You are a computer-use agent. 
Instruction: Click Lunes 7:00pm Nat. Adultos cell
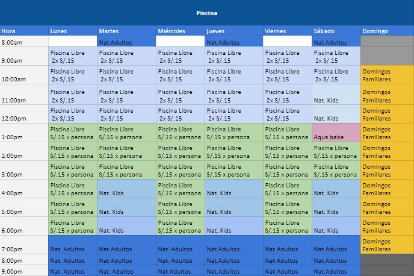click(x=73, y=245)
